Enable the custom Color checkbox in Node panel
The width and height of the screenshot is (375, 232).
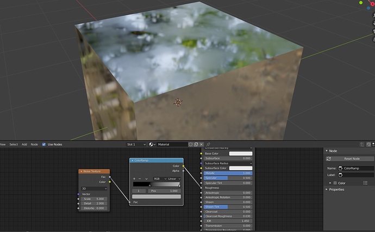[x=335, y=183]
